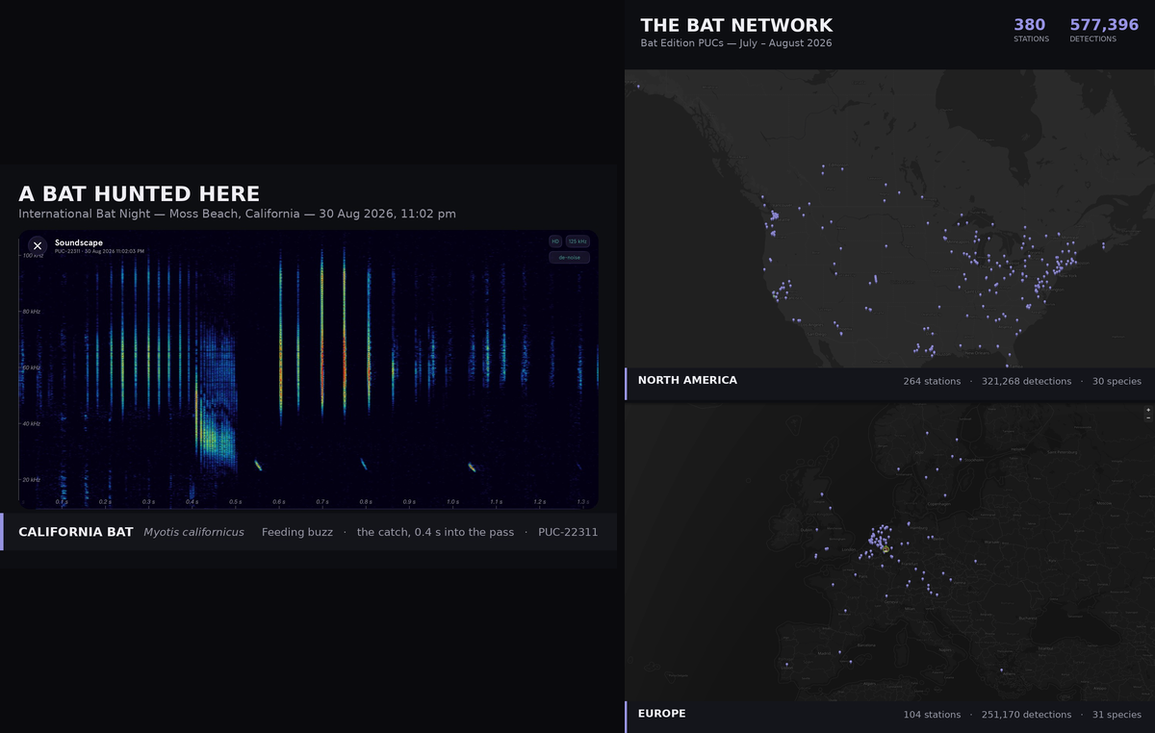The height and width of the screenshot is (733, 1155).
Task: Open the 125 kHz frequency range selector
Action: click(x=577, y=241)
